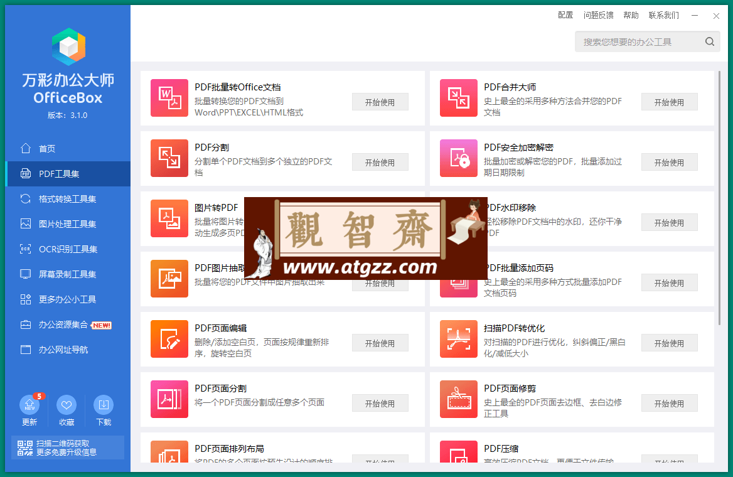Open the PDF分割 tool icon

(169, 158)
